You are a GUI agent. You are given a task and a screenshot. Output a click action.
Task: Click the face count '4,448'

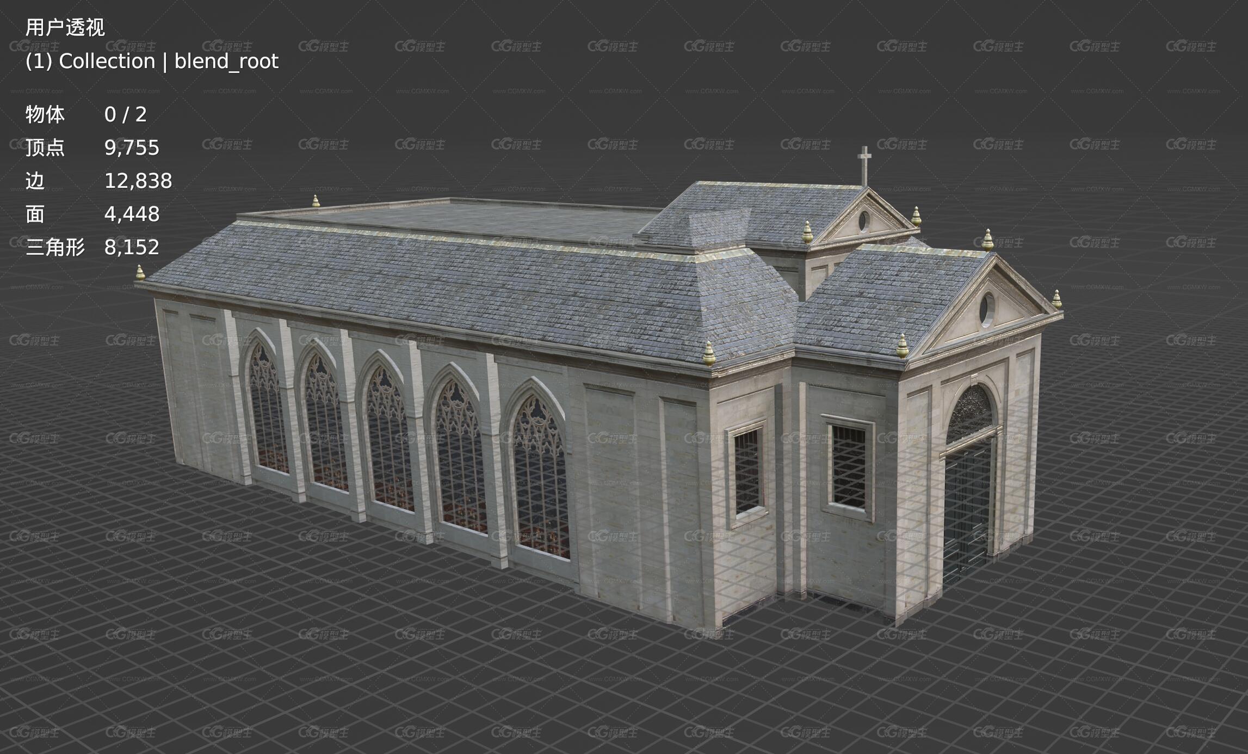click(x=132, y=214)
